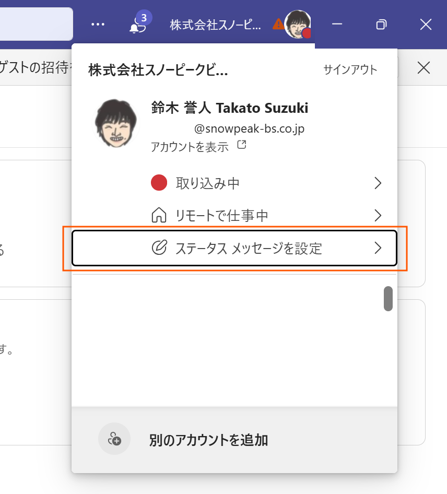This screenshot has width=447, height=494.
Task: Click the add account person icon
Action: (x=114, y=440)
